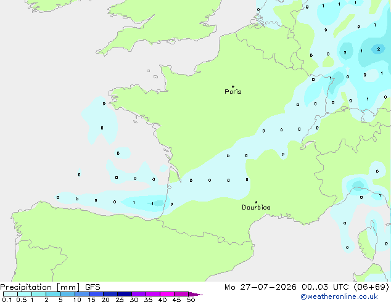Click the Dourbies city label
Screen dimensions: 391x302
point(256,207)
